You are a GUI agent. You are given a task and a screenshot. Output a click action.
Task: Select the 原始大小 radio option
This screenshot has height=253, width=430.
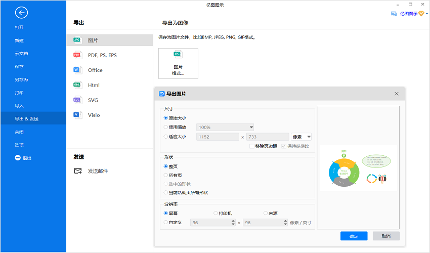click(165, 118)
